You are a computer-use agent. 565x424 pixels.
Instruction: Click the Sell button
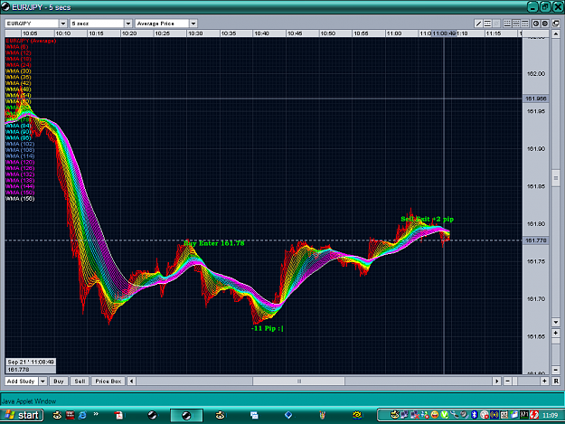80,382
